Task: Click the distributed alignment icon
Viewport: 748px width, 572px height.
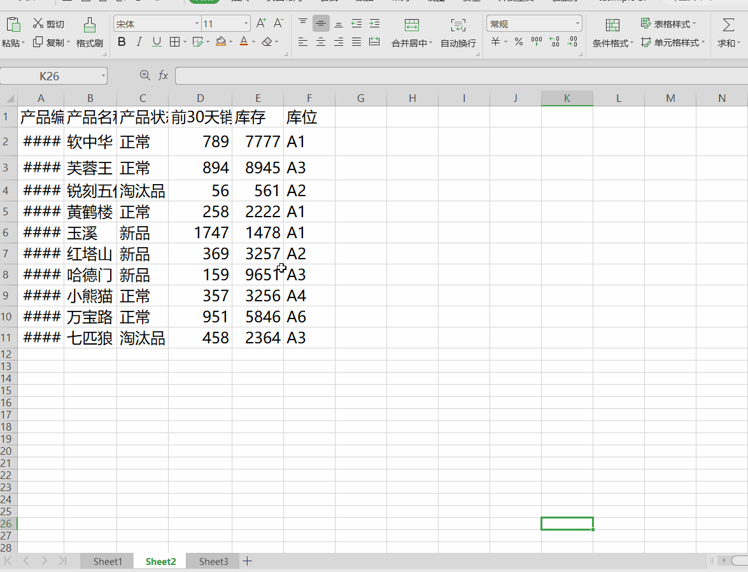Action: [374, 42]
